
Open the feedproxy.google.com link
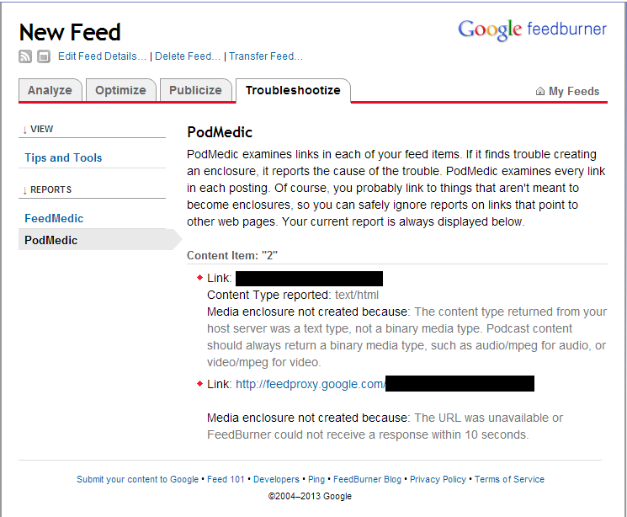[311, 384]
